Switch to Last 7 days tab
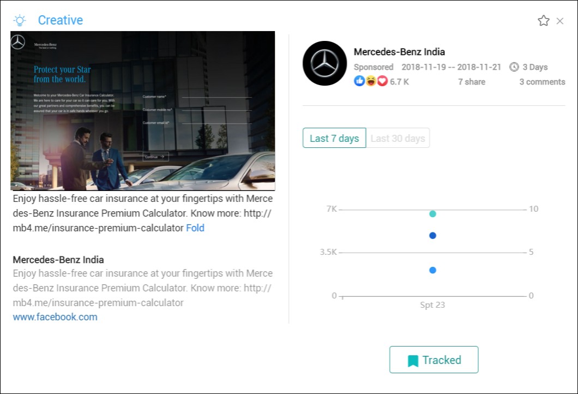Screen dimensions: 578x394 (334, 138)
